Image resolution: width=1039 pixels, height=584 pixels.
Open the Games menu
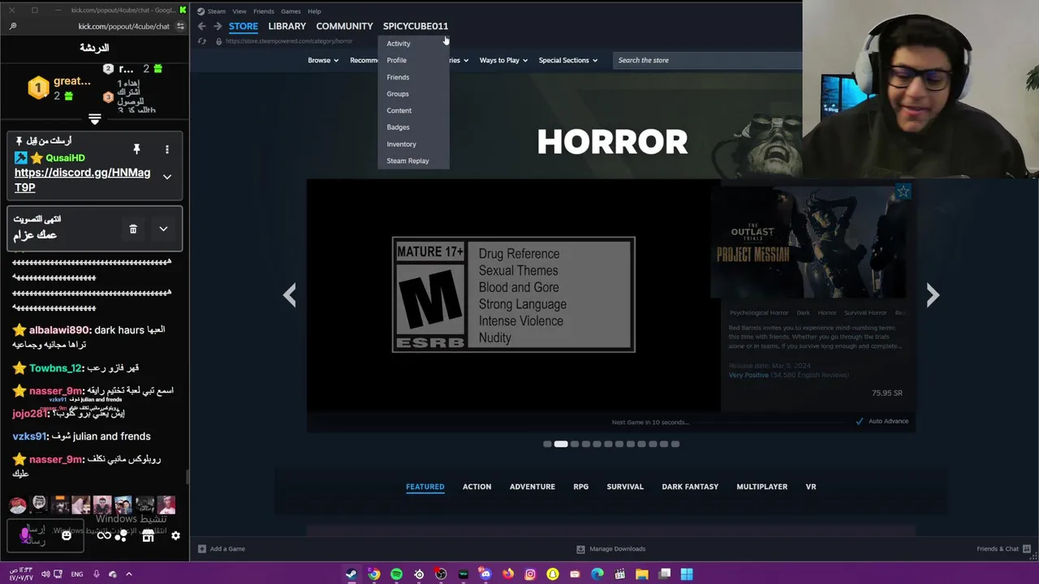pos(291,11)
